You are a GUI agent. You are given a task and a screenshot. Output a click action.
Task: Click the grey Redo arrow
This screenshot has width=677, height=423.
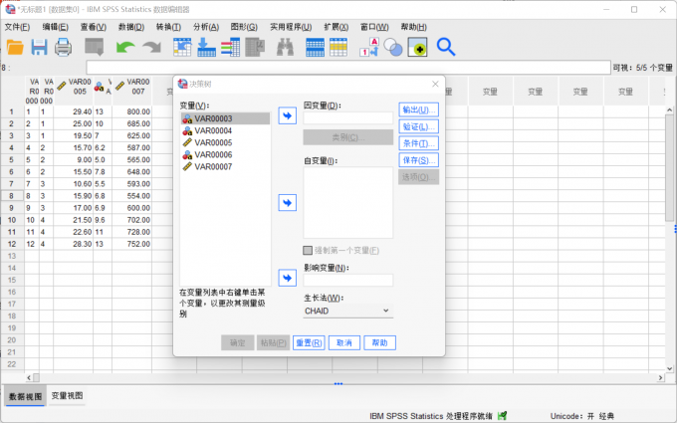click(151, 47)
